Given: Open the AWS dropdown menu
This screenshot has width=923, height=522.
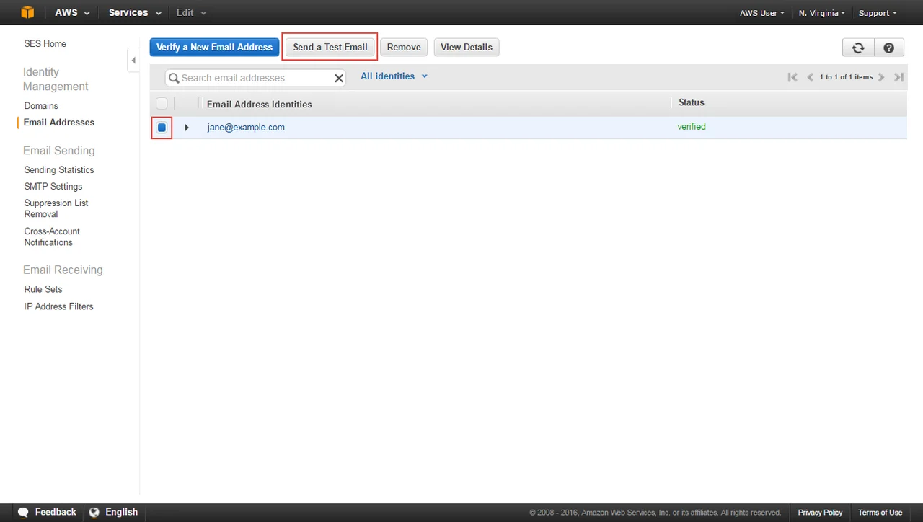Looking at the screenshot, I should pyautogui.click(x=72, y=12).
